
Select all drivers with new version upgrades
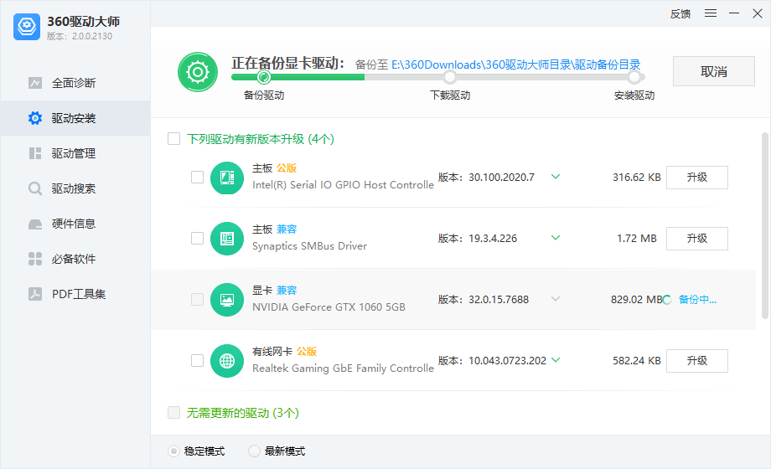click(173, 139)
